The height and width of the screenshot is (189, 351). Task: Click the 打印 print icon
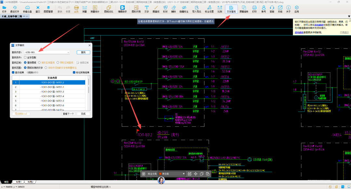point(254,9)
